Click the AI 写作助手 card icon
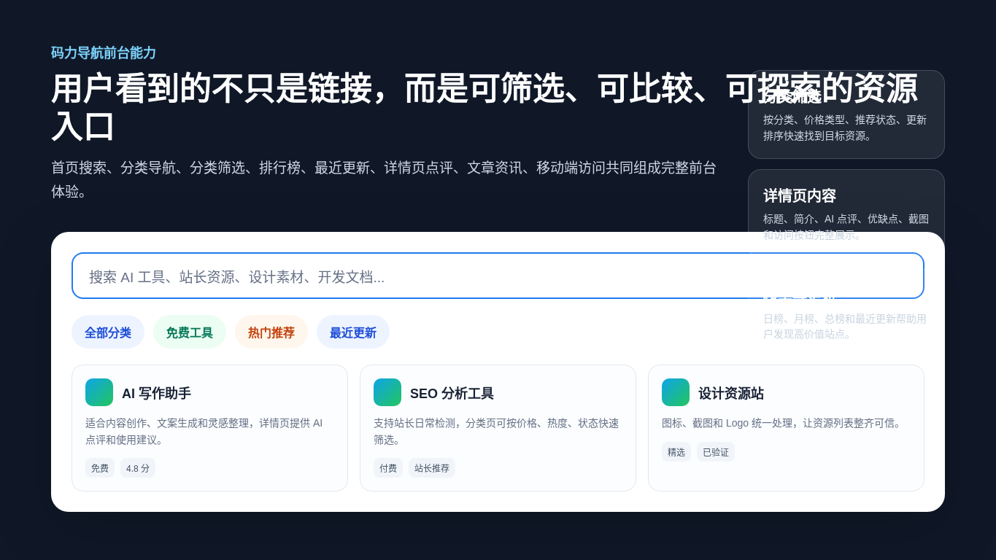The height and width of the screenshot is (560, 996). coord(99,392)
